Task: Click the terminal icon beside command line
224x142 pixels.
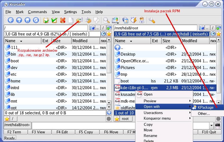Action: (x=218, y=125)
